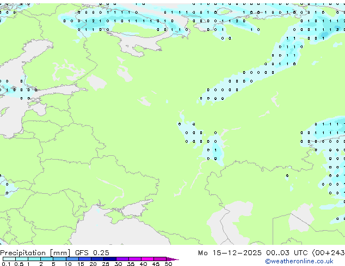Click the 'Precipitation [mm]' title text
This screenshot has width=345, height=266.
click(x=35, y=253)
